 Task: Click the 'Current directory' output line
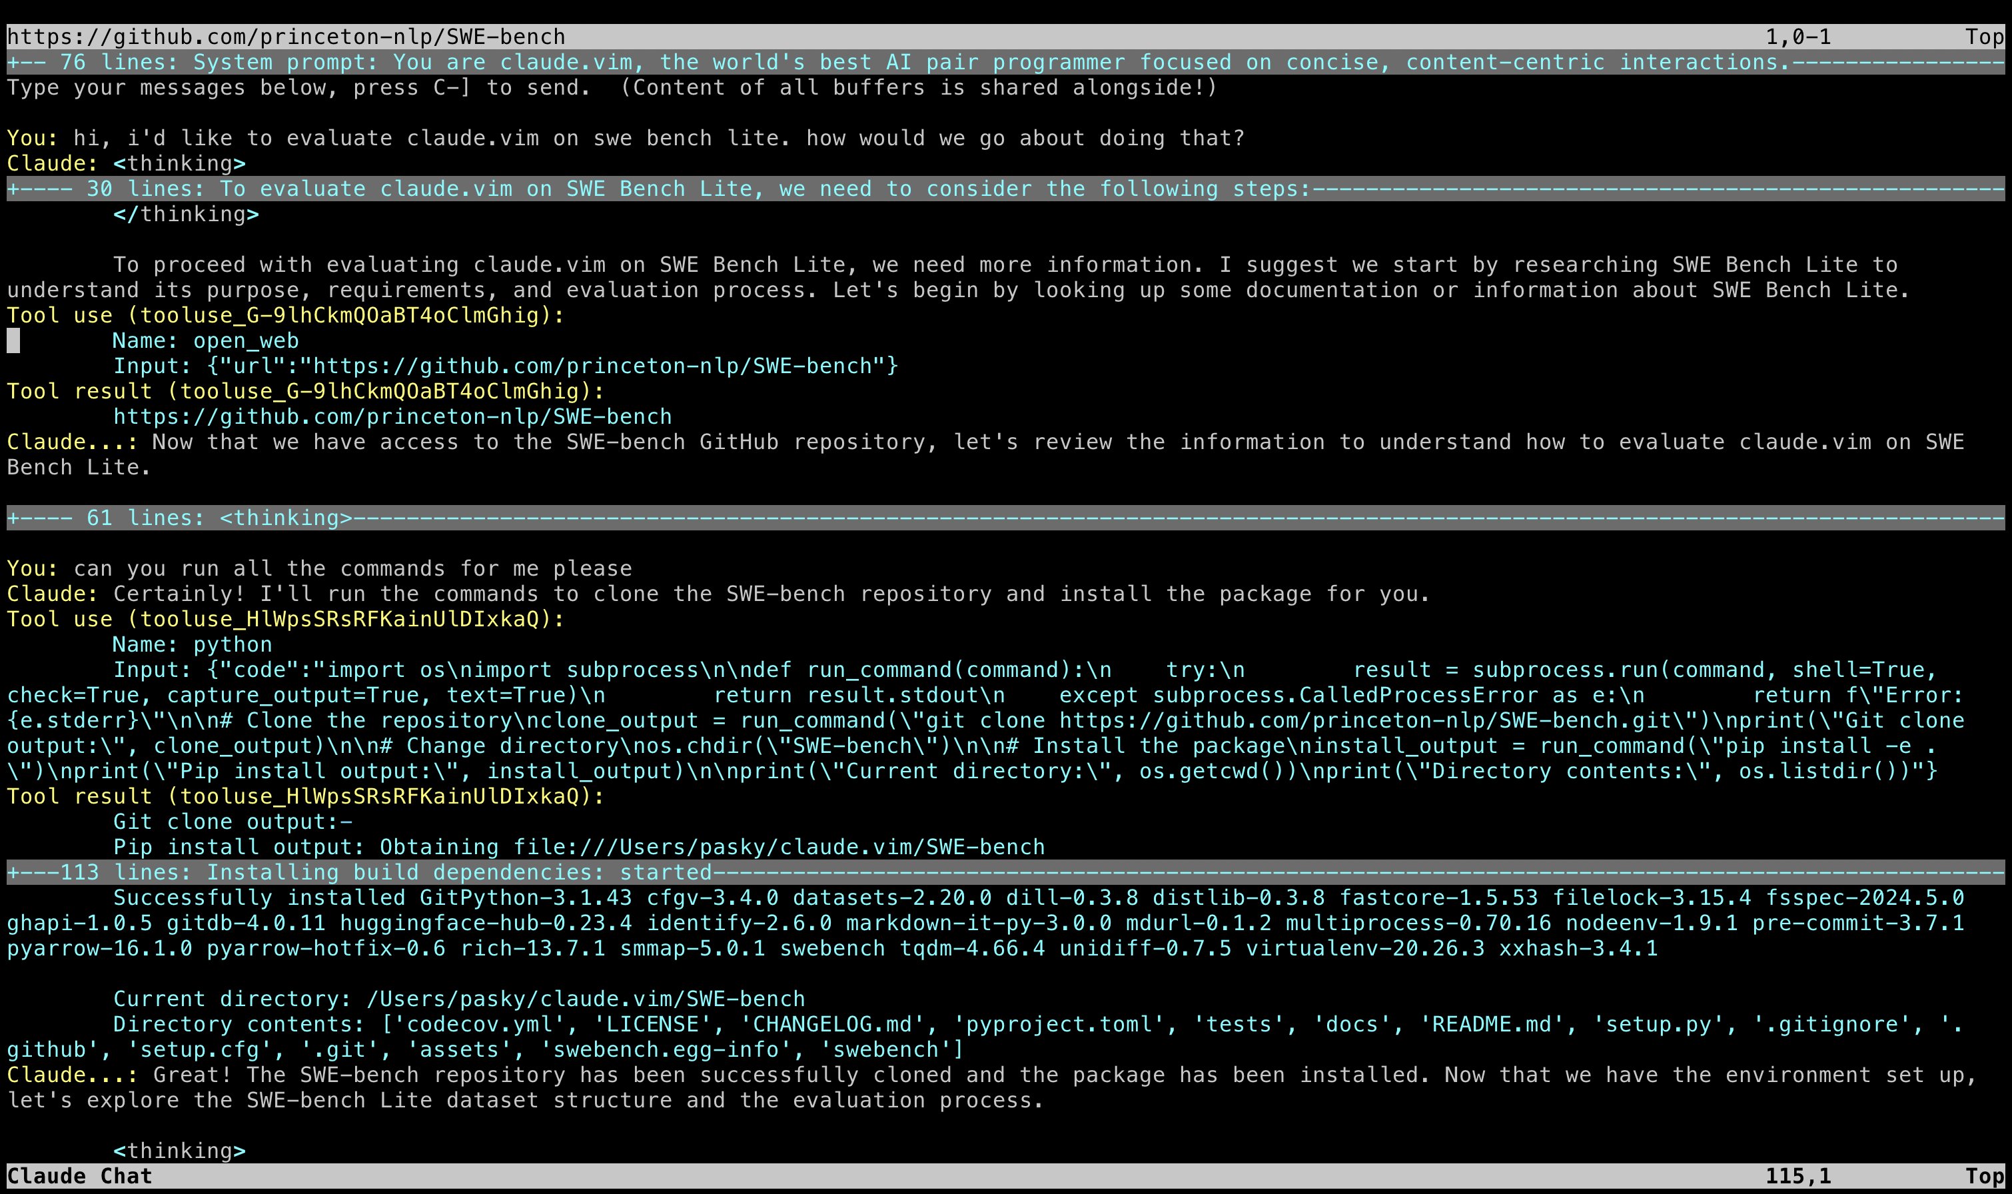tap(458, 999)
